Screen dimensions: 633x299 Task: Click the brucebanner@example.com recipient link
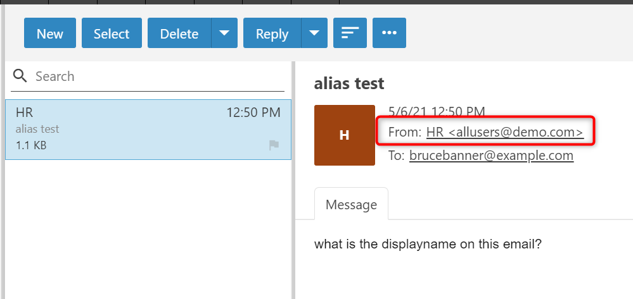[491, 156]
